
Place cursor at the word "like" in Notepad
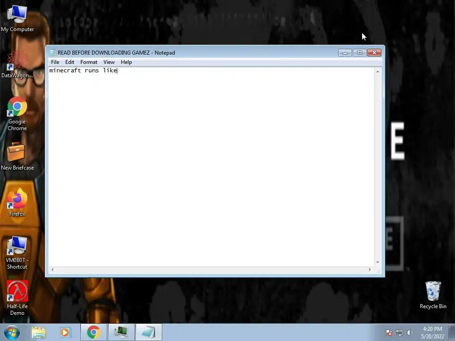coord(110,71)
